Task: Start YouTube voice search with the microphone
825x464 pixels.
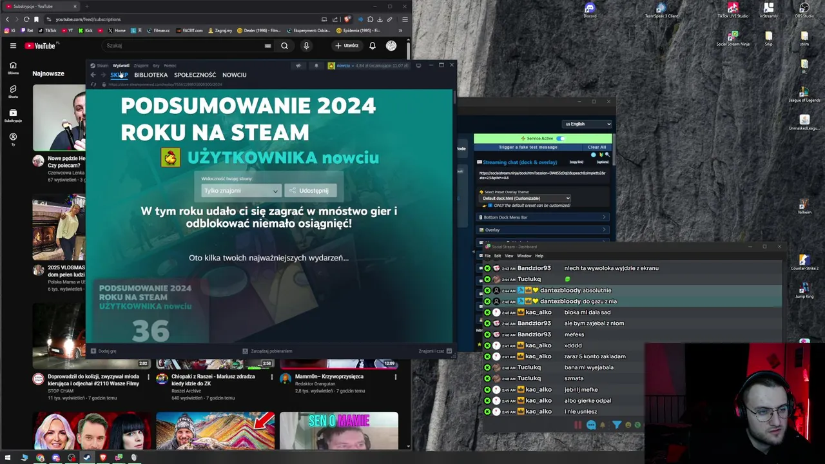Action: point(306,46)
